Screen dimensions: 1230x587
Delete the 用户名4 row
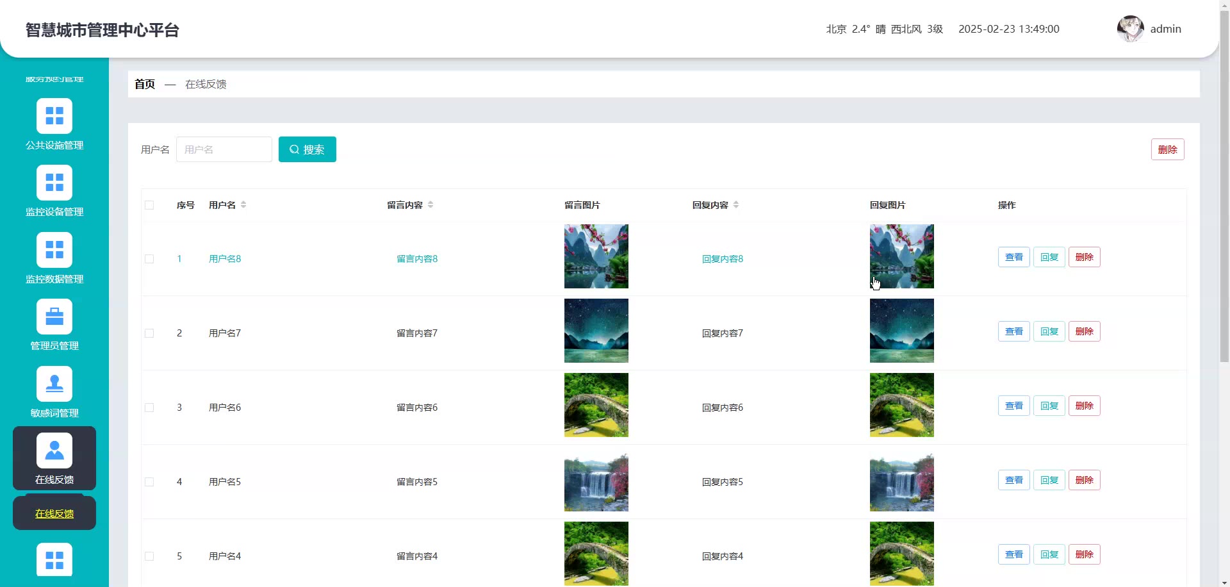click(1084, 554)
